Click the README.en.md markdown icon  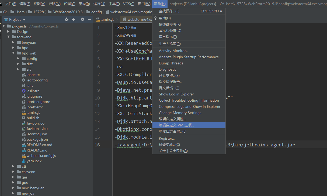click(24, 145)
